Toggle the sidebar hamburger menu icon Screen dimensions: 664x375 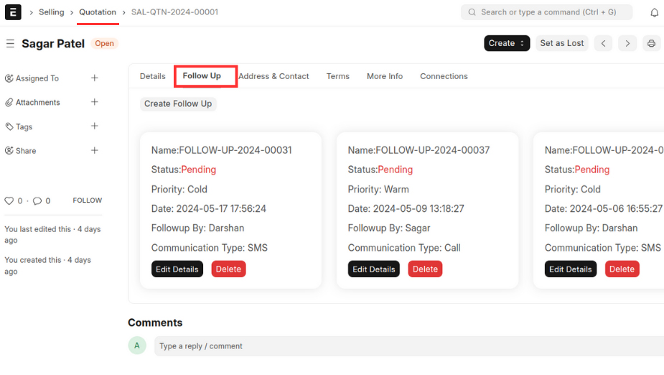point(10,44)
